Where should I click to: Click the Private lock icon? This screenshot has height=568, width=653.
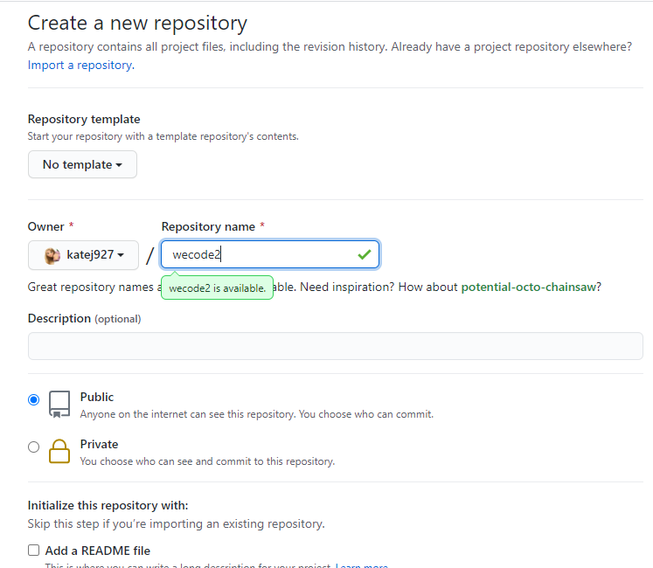pyautogui.click(x=59, y=451)
